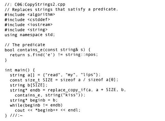The height and width of the screenshot is (121, 165).
Task: Click the 'while(beginb != endb)' statement
Action: point(36,105)
